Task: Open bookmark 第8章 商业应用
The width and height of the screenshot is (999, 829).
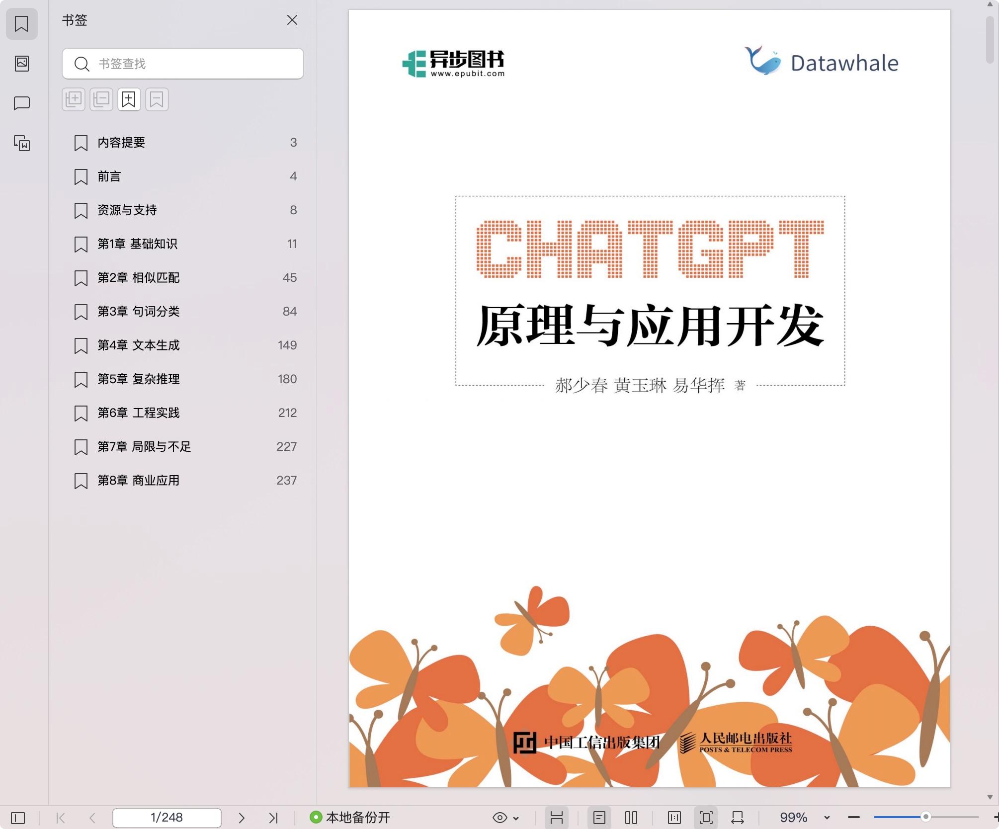Action: 183,481
